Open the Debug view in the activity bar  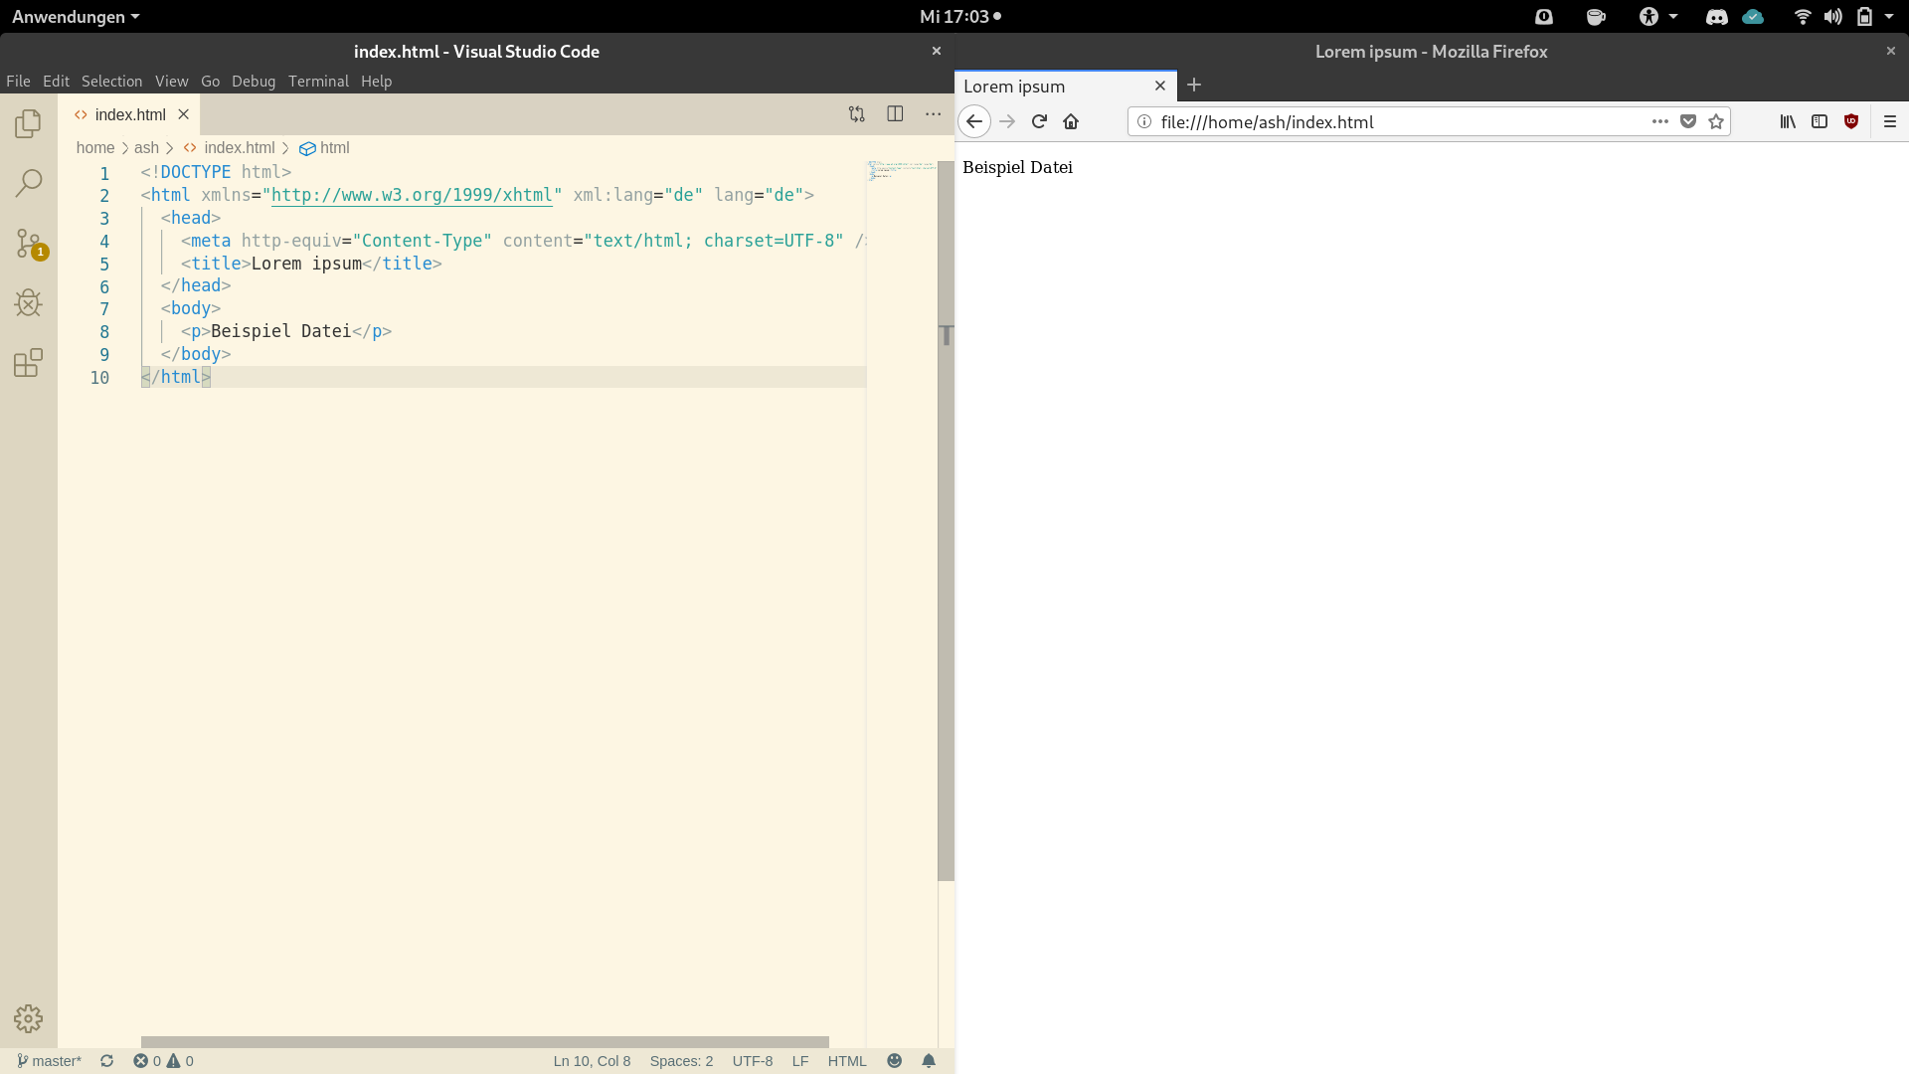pyautogui.click(x=28, y=302)
